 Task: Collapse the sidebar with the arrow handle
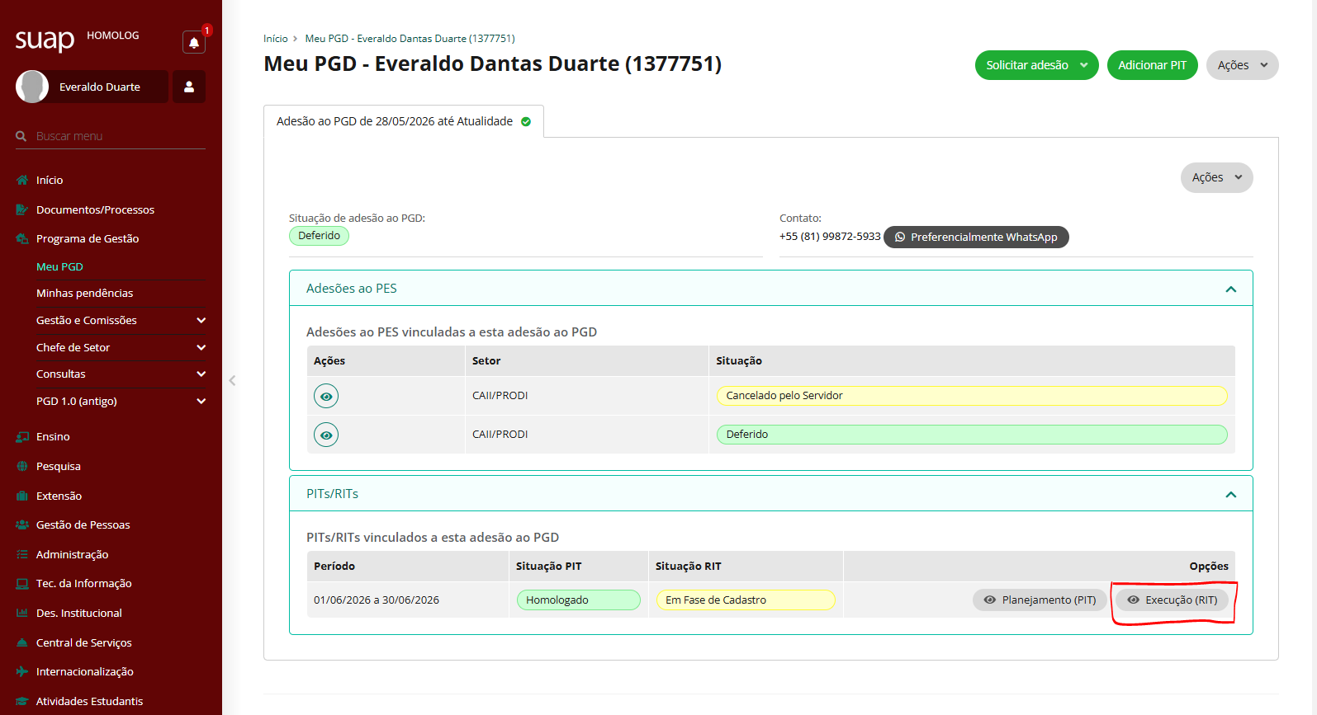(232, 380)
